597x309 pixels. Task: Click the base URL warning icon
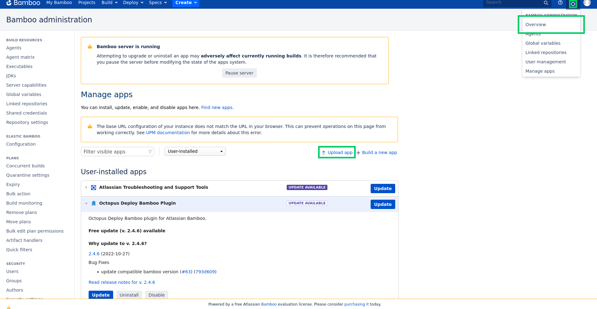click(x=90, y=126)
